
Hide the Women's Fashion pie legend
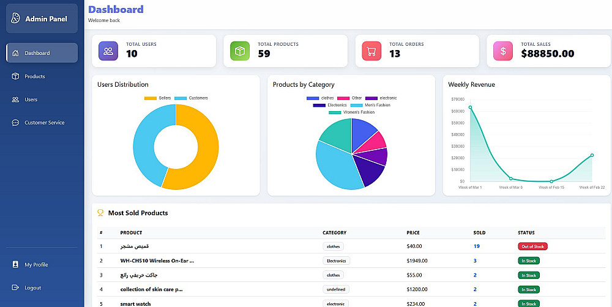[x=351, y=112]
